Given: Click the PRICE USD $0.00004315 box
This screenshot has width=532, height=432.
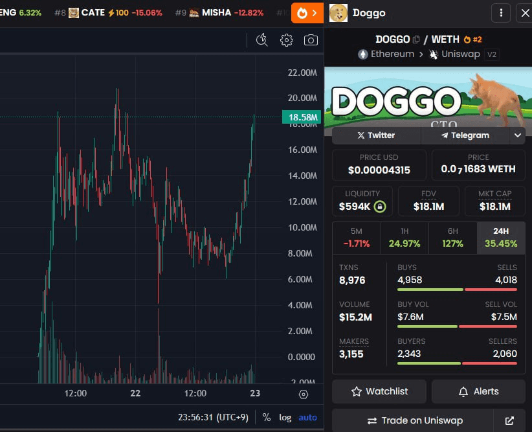Looking at the screenshot, I should coord(379,165).
